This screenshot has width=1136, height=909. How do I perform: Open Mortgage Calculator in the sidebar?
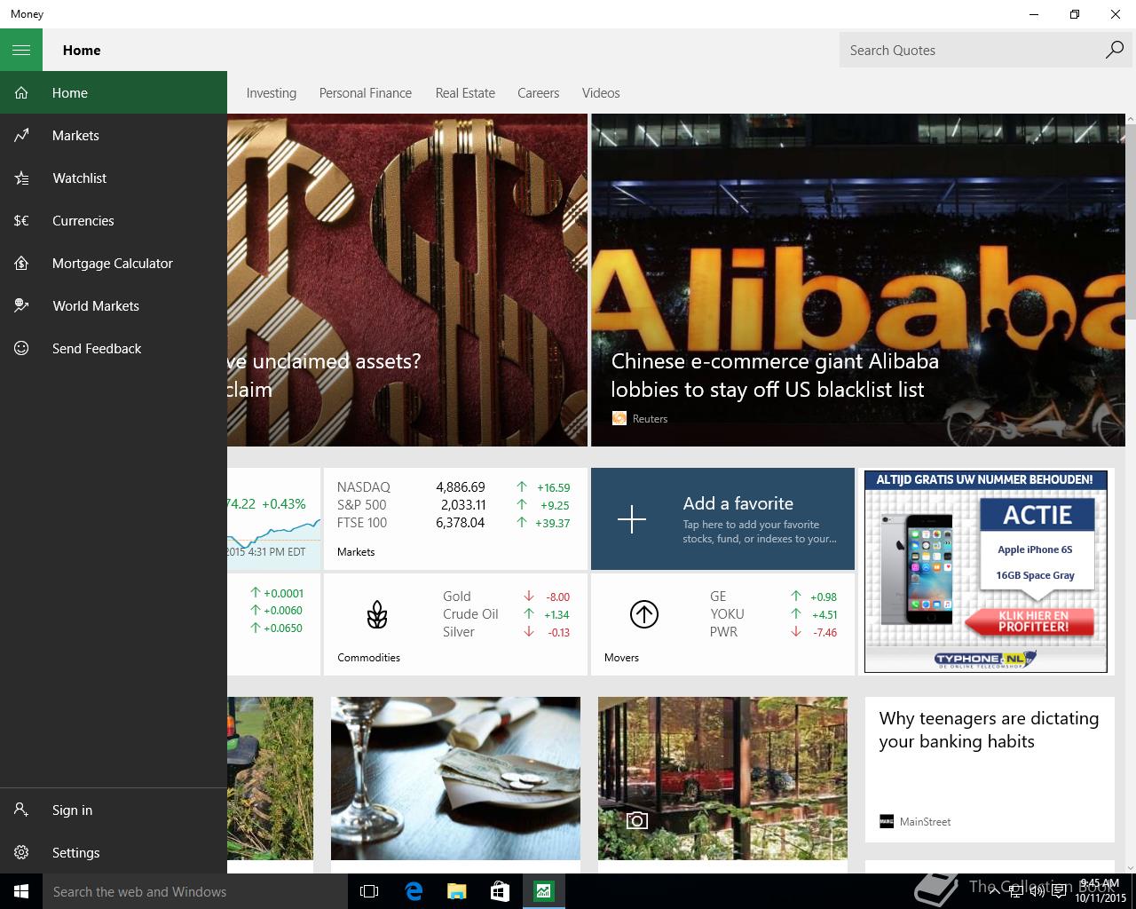pos(114,263)
